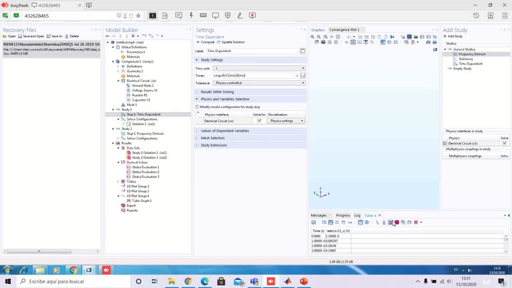Select Capacitor C1 node in Model Builder

[141, 100]
